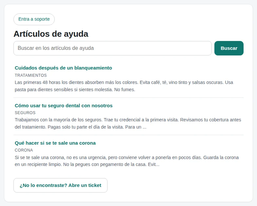257x206 pixels.
Task: Click the excerpt starting 'Si se te sale una corona'
Action: coord(127,161)
